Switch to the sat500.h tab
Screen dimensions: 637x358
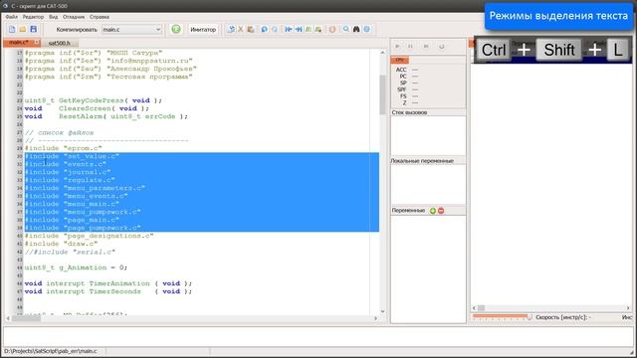(60, 43)
